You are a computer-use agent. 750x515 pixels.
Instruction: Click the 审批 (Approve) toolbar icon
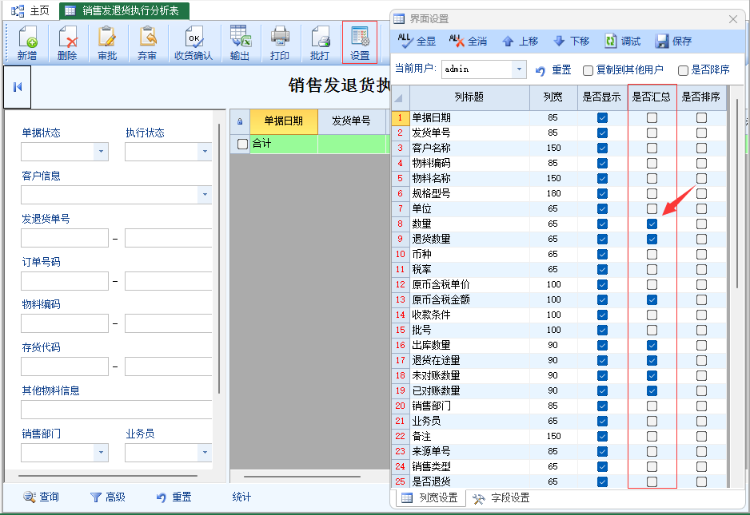point(107,43)
